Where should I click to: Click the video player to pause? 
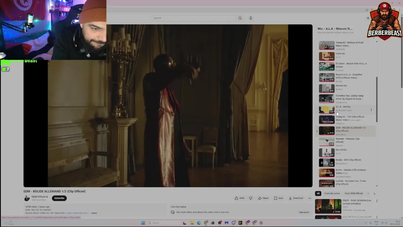pyautogui.click(x=168, y=106)
